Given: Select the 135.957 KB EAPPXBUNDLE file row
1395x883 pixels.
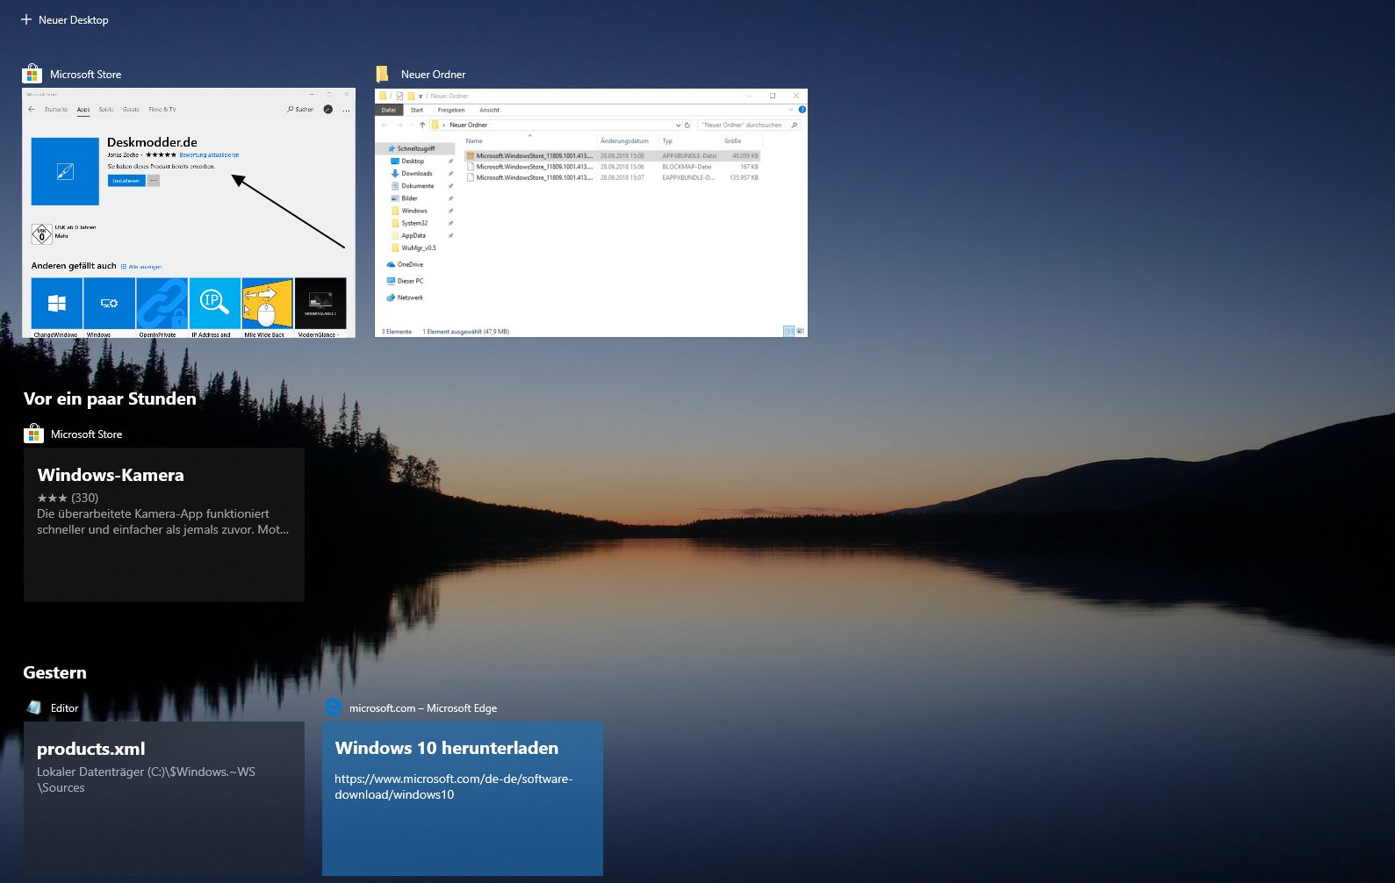Looking at the screenshot, I should click(x=612, y=177).
